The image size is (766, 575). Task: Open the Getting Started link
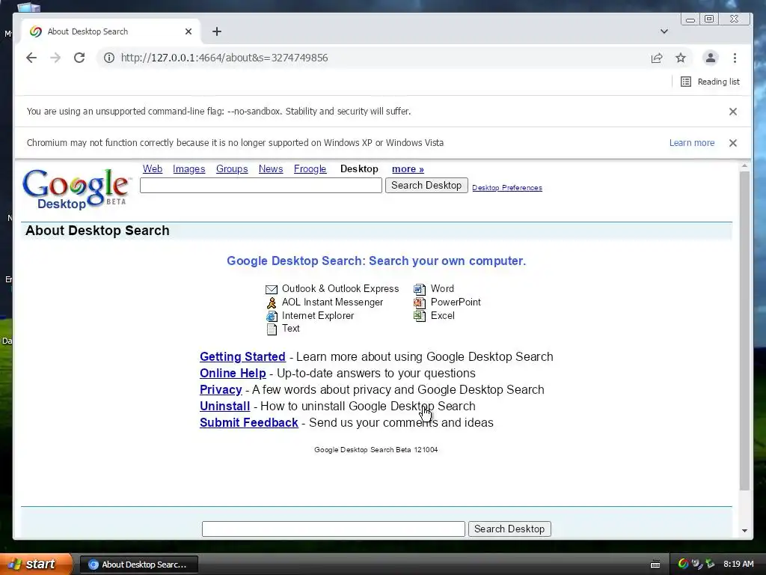(242, 356)
